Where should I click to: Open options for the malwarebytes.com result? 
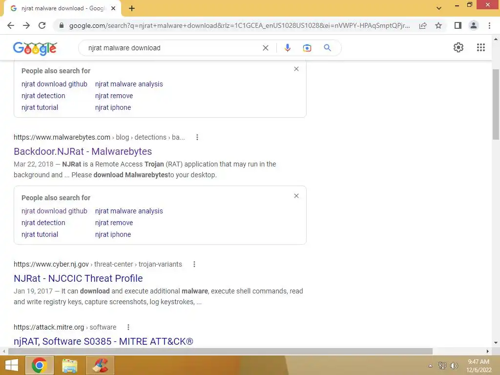(x=197, y=137)
